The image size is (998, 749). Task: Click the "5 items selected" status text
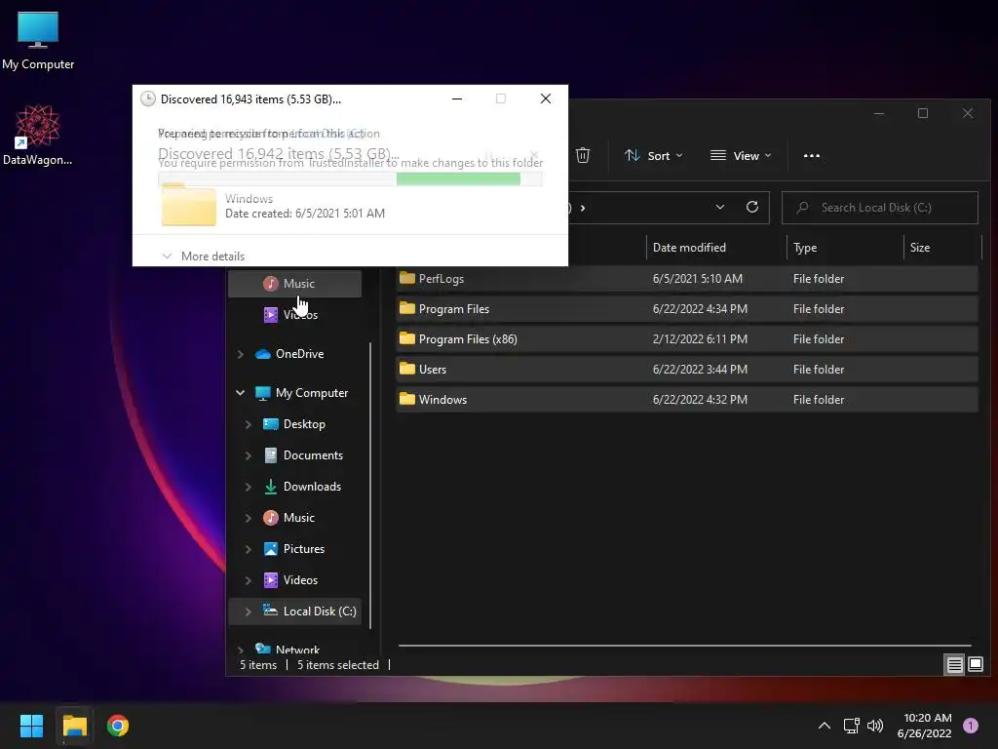[x=338, y=665]
